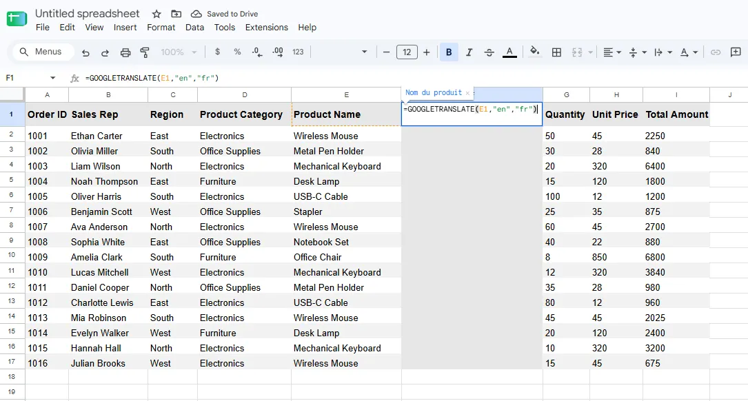The height and width of the screenshot is (401, 748).
Task: Open the borders options
Action: point(556,52)
